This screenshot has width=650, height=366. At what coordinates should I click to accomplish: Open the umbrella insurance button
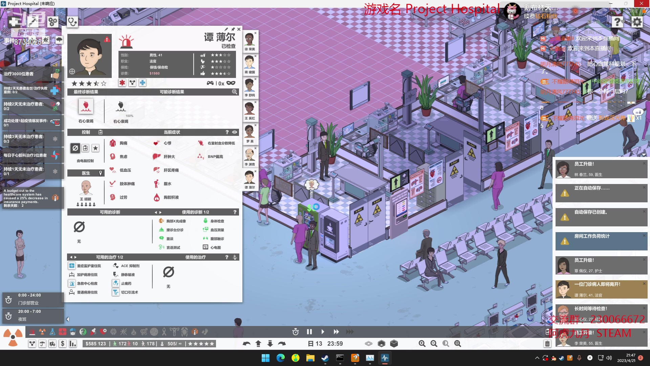pyautogui.click(x=42, y=344)
